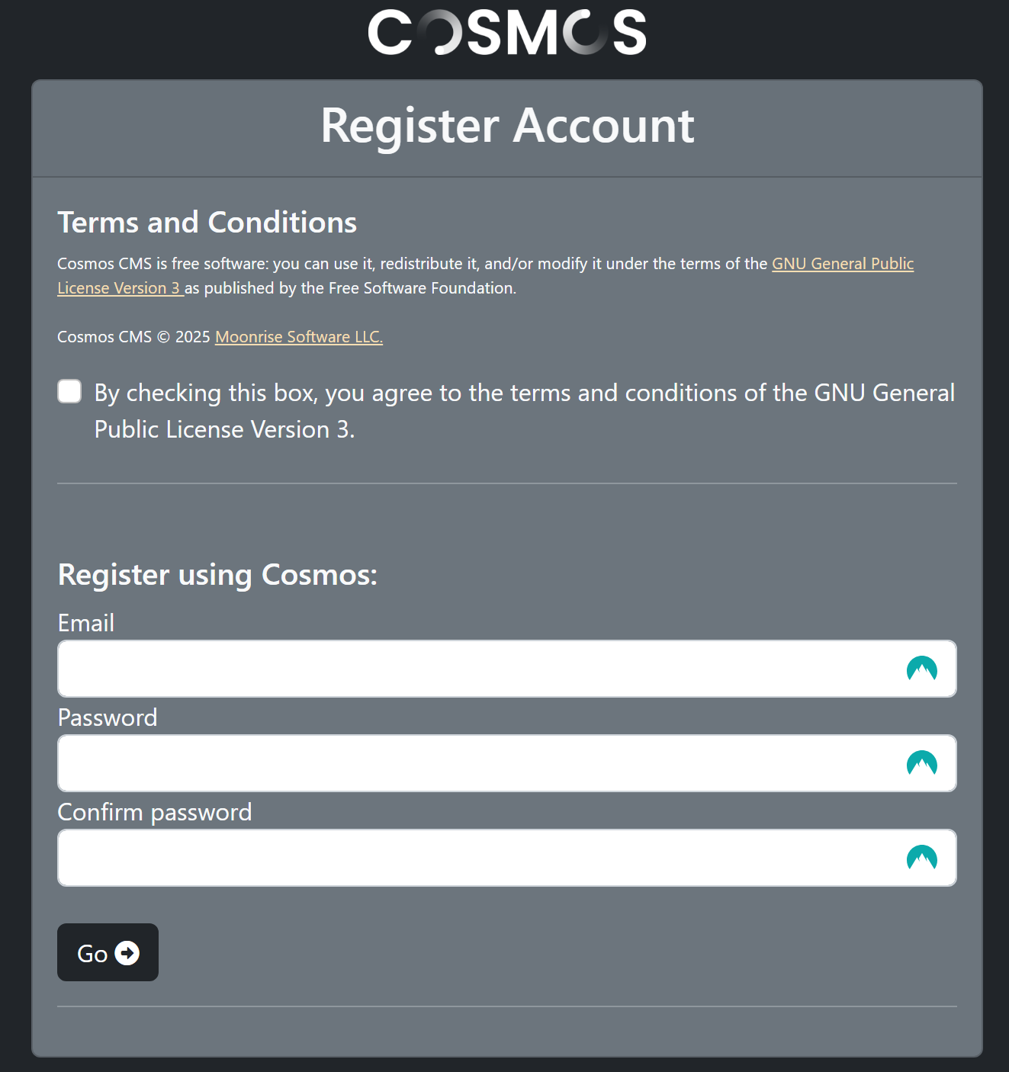Focus the Email input field
The width and height of the screenshot is (1009, 1072).
(x=507, y=669)
